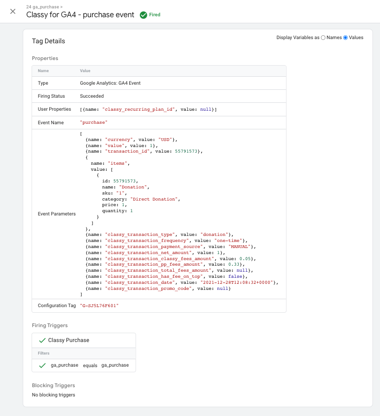Click the "purchase" event name value
Image resolution: width=380 pixels, height=416 pixels.
pos(93,122)
